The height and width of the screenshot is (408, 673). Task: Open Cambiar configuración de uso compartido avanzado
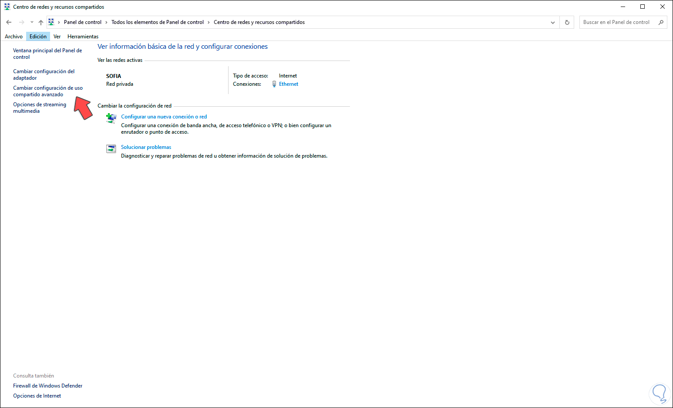47,91
